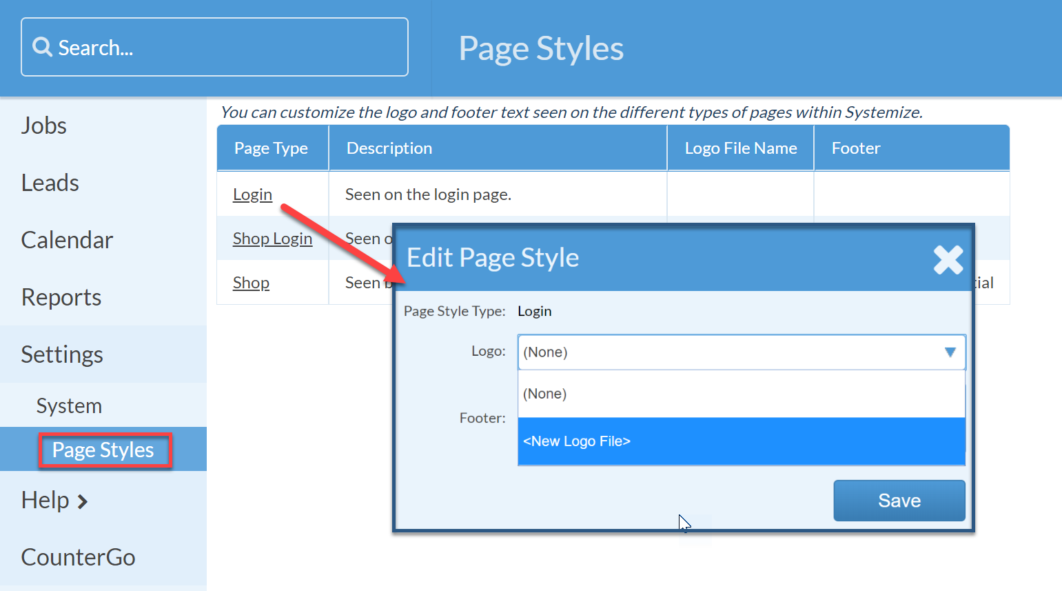1062x591 pixels.
Task: Go to the Reports section
Action: tap(61, 297)
